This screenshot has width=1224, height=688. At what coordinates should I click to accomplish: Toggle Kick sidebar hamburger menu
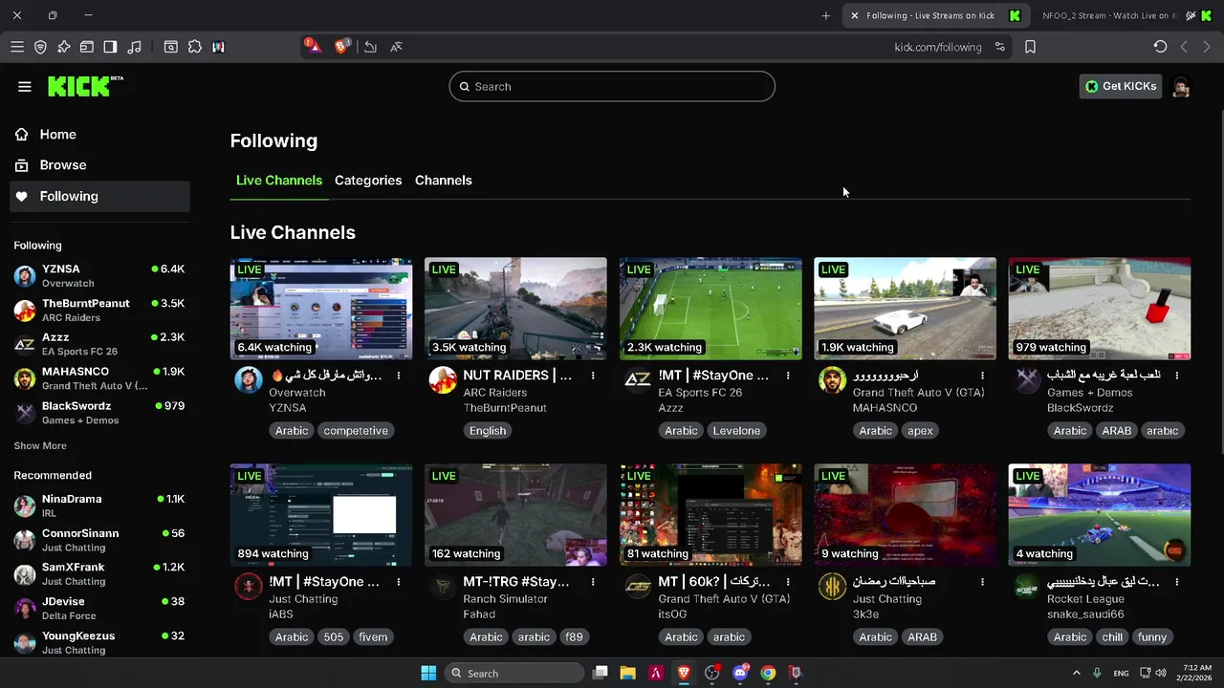click(25, 86)
